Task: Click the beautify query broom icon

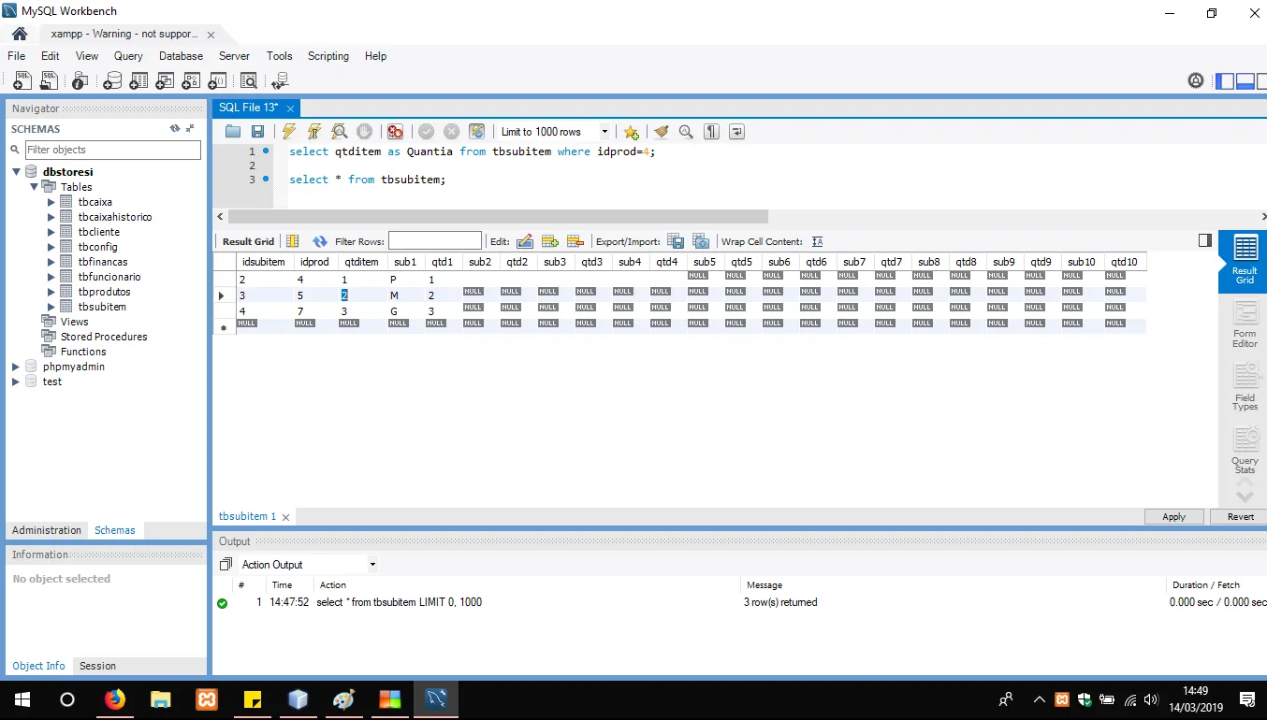Action: (661, 132)
